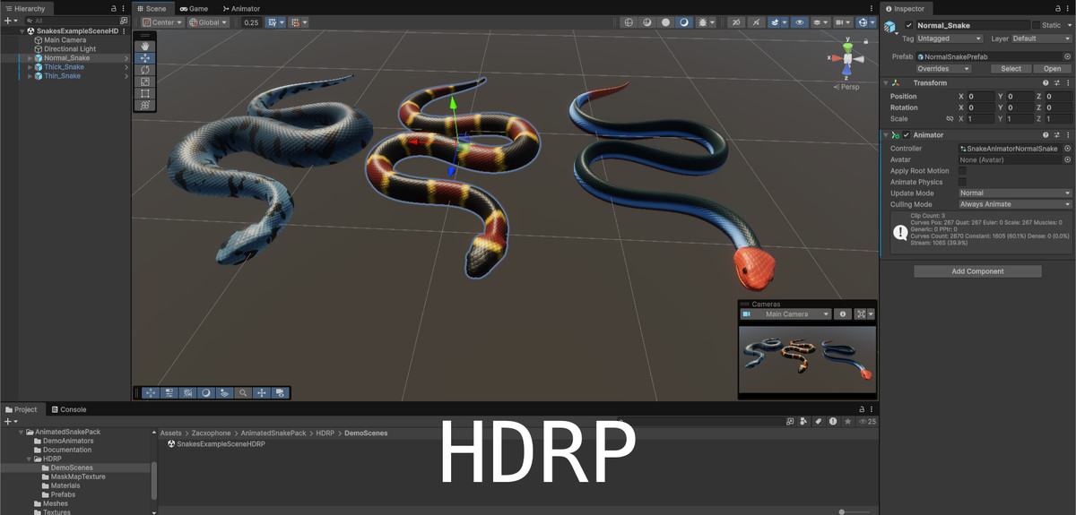
Task: Collapse the Transform component foldout
Action: coord(888,83)
